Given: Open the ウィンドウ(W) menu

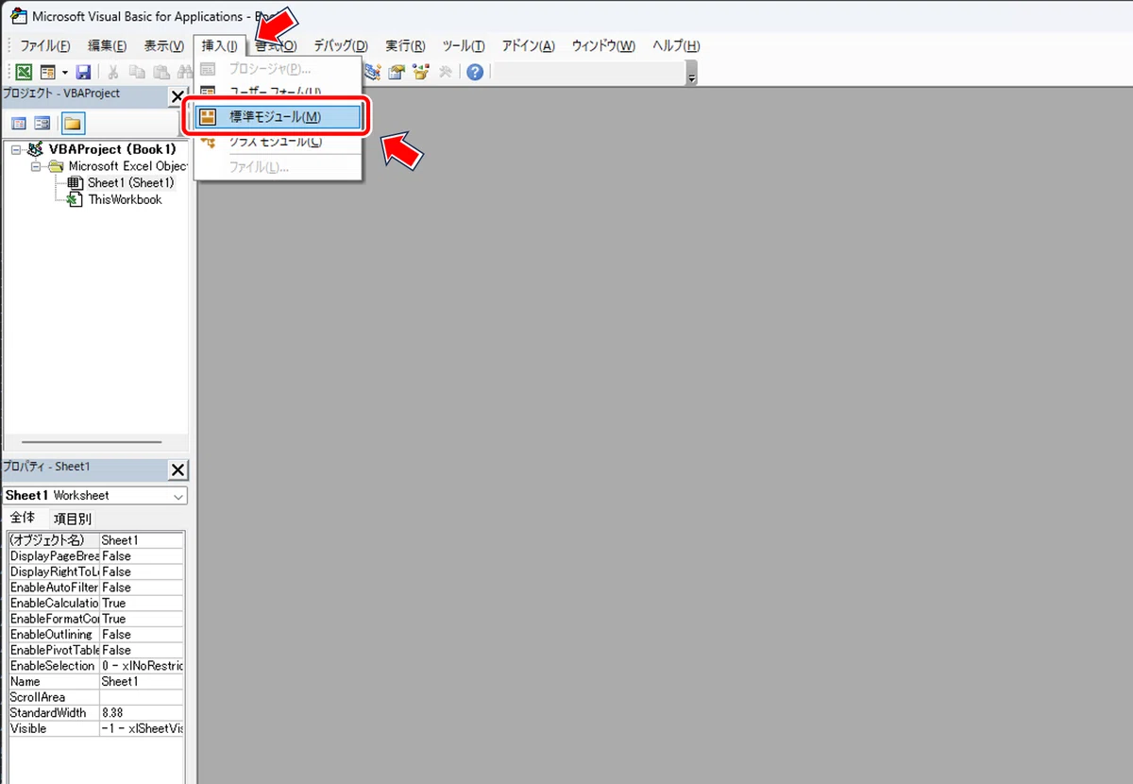Looking at the screenshot, I should pyautogui.click(x=603, y=45).
